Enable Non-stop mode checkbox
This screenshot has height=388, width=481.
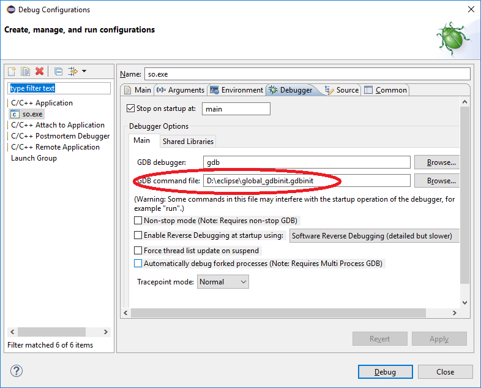coord(138,220)
